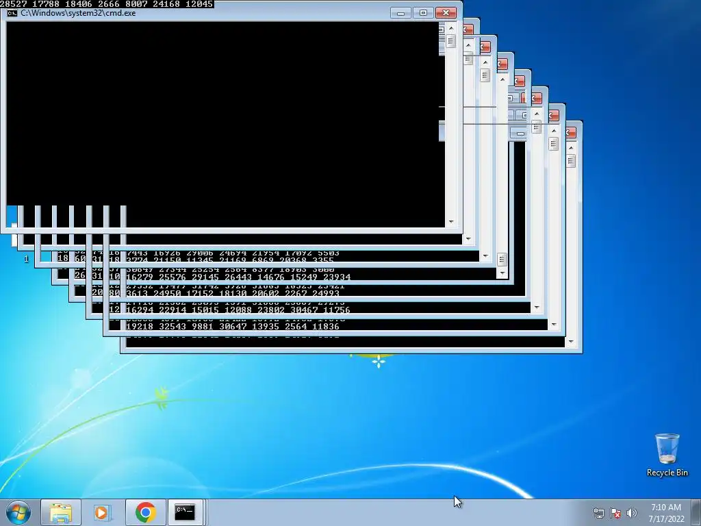Screen dimensions: 701x526
Task: Open the Windows Start menu orb
Action: tap(18, 512)
